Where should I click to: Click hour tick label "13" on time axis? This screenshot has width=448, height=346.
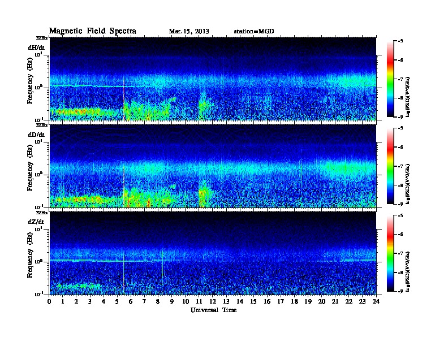[x=226, y=301]
